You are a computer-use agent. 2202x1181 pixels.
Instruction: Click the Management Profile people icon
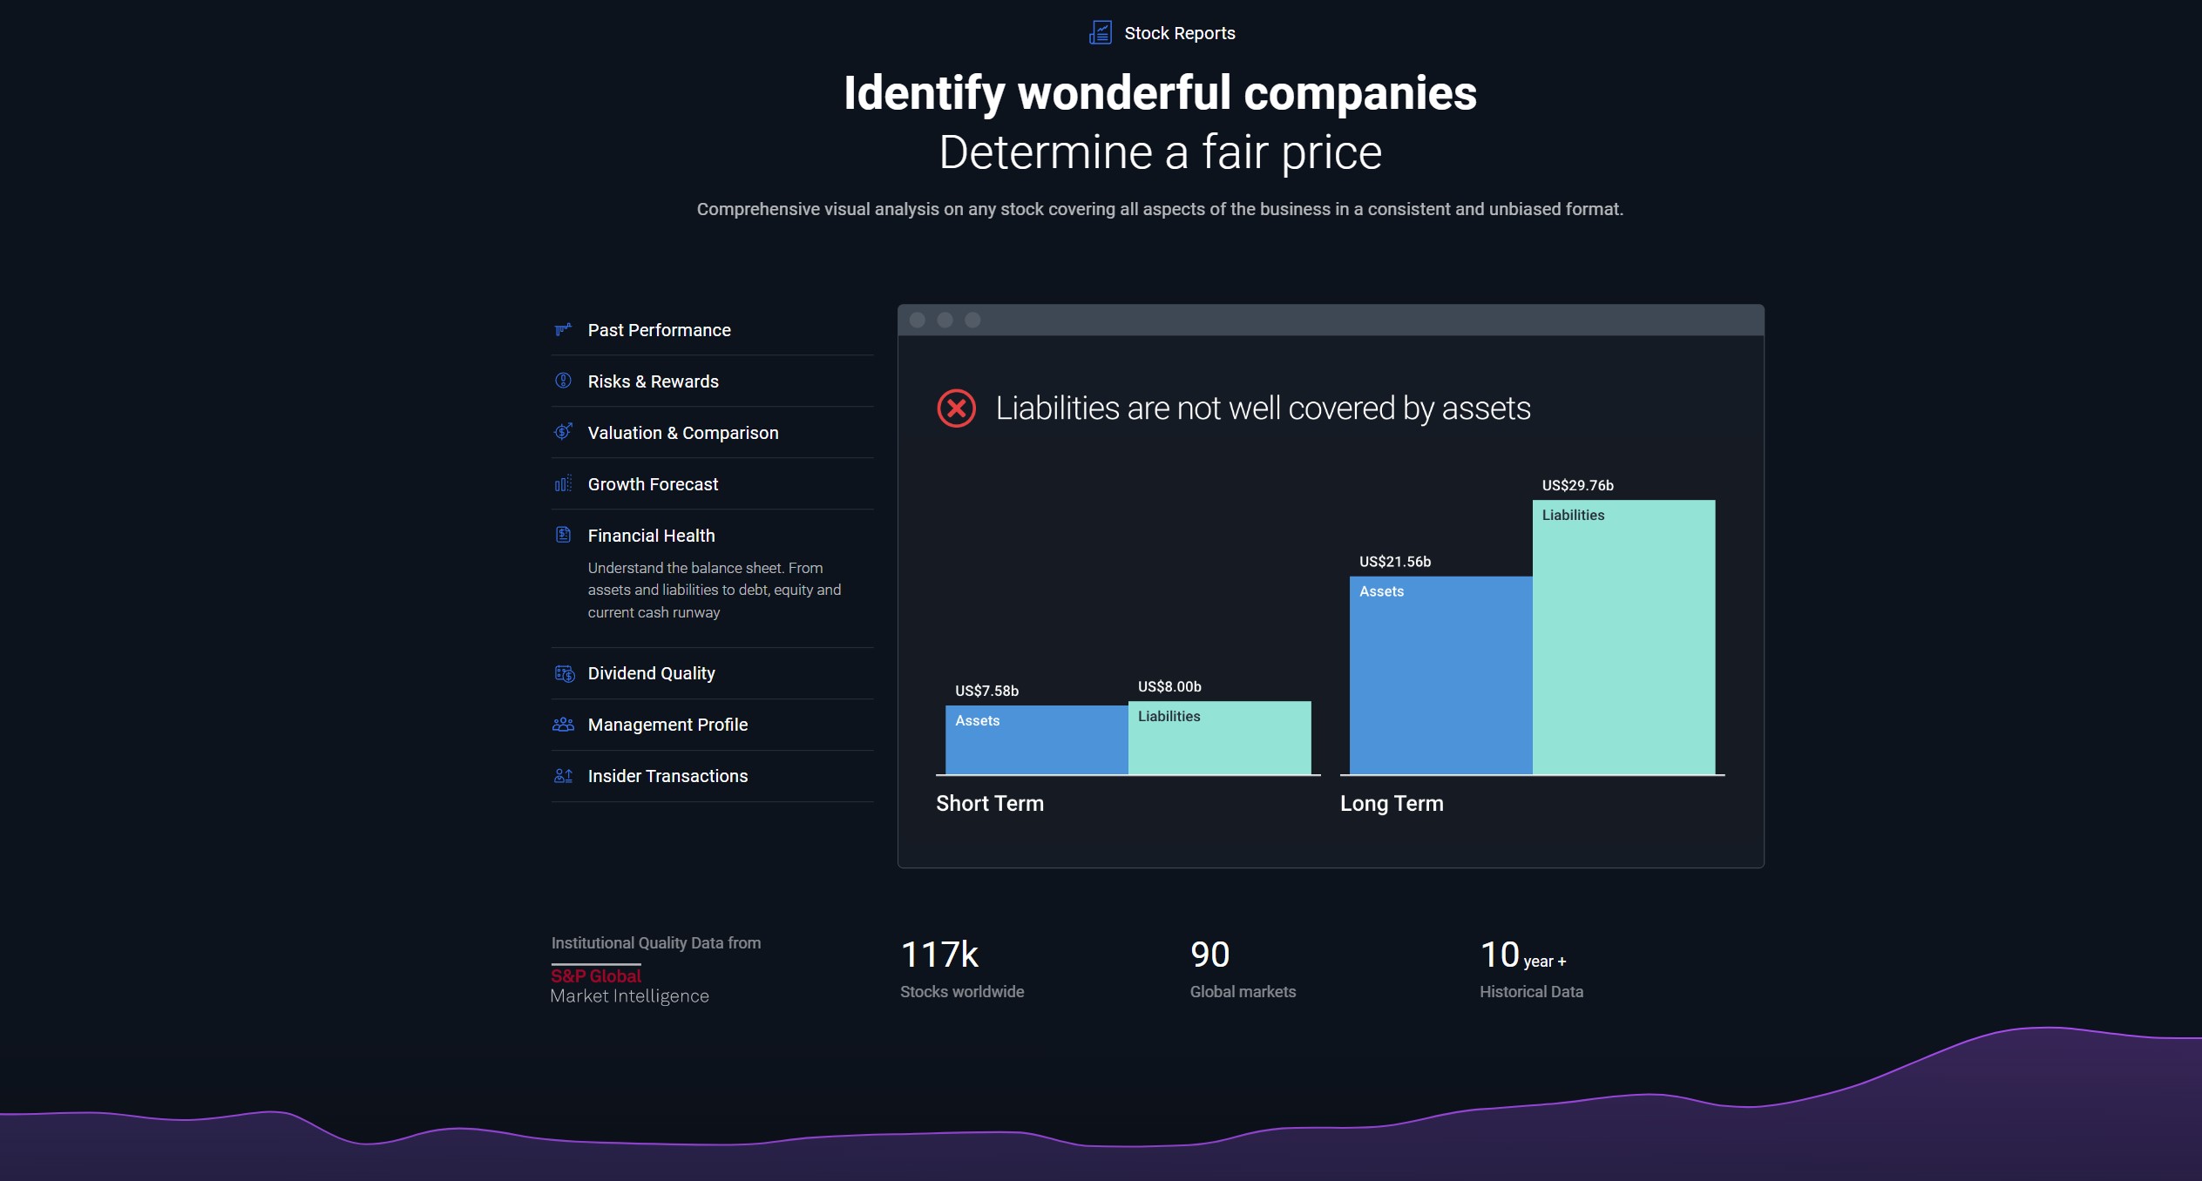pyautogui.click(x=563, y=725)
